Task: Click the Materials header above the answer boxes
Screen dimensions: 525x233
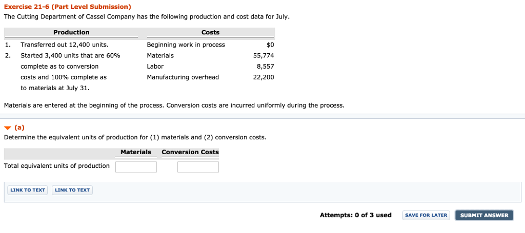Action: [x=135, y=152]
